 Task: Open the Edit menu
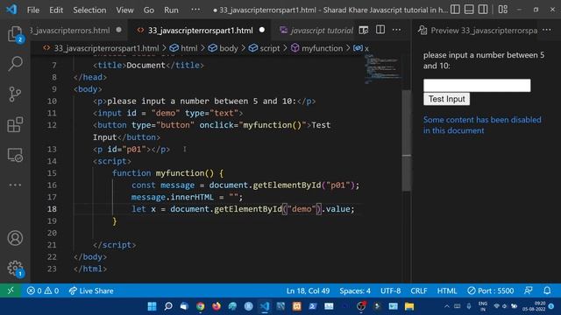coord(56,10)
